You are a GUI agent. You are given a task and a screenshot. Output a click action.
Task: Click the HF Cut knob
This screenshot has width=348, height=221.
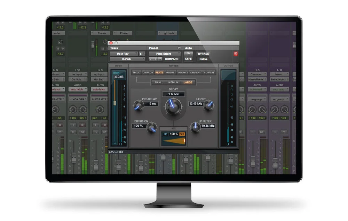(208, 105)
